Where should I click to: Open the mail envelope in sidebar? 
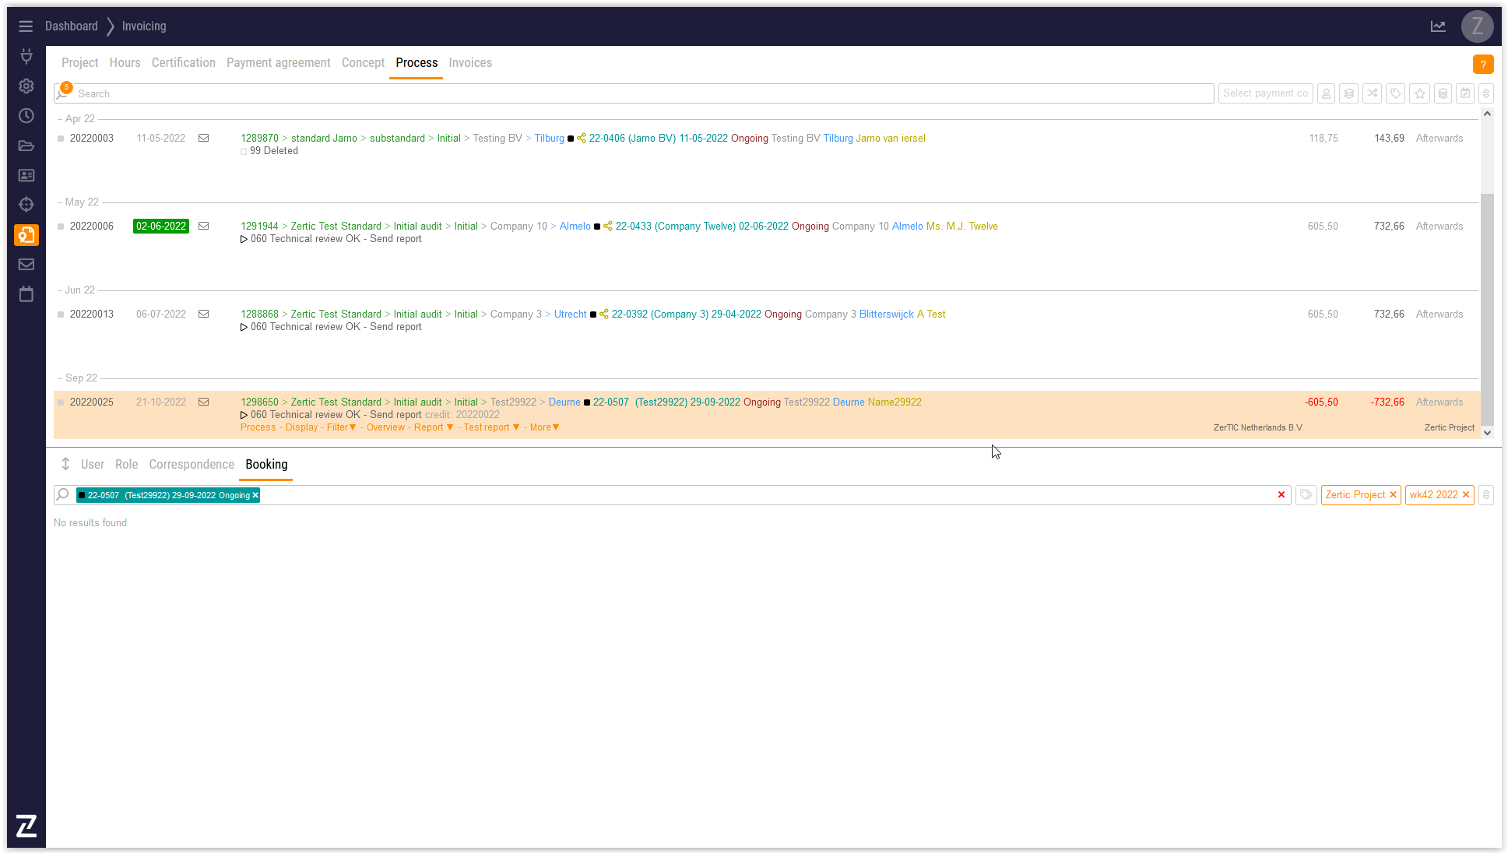click(x=26, y=265)
